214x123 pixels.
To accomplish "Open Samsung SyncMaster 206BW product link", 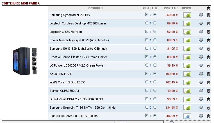I will (x=70, y=15).
